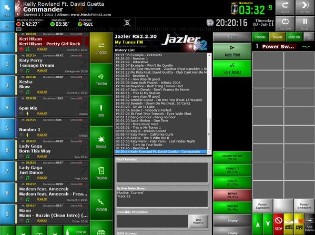Screen dimensions: 315x235
Task: Select Madcon feat. Ameerah track
Action: (53, 192)
